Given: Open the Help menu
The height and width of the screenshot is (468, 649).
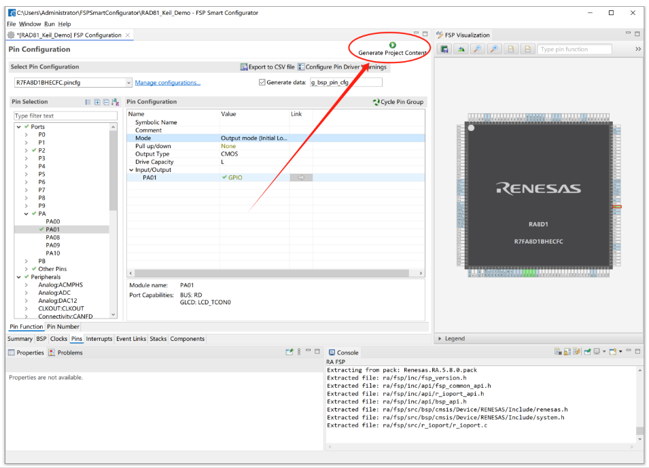Looking at the screenshot, I should point(64,24).
